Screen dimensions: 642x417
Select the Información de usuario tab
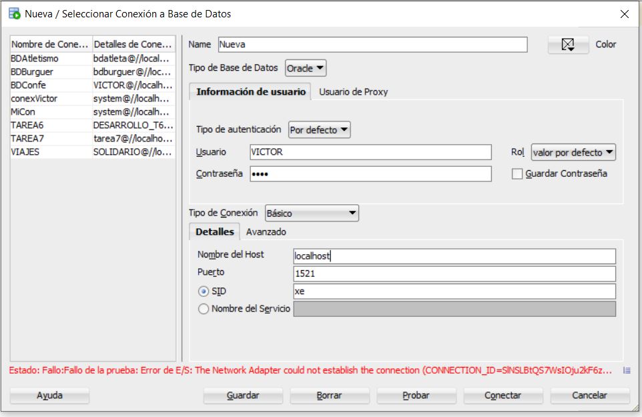coord(251,92)
